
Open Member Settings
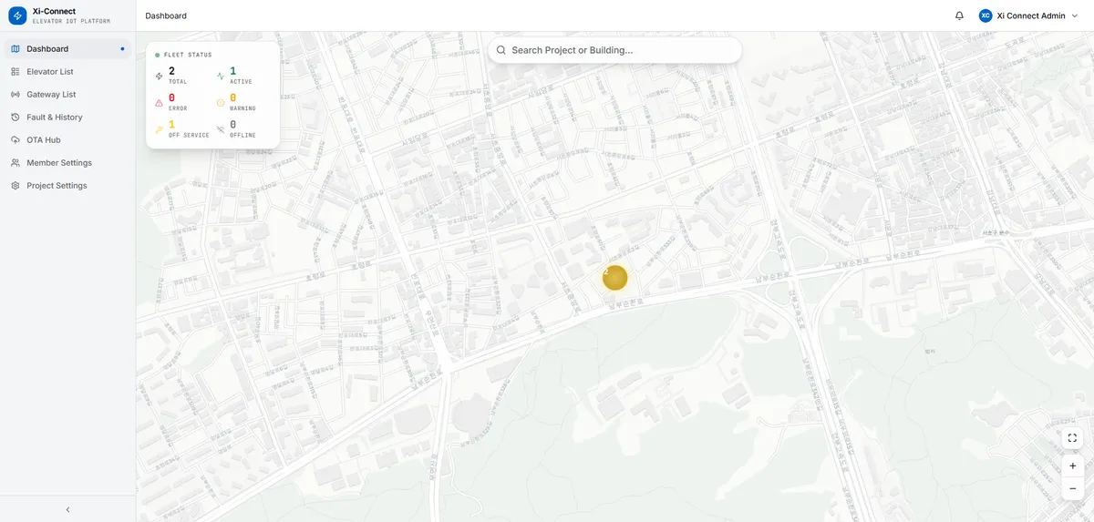pos(59,163)
